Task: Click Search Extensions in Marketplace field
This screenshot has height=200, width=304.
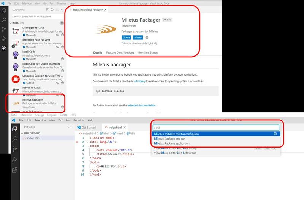Action: pos(38,16)
